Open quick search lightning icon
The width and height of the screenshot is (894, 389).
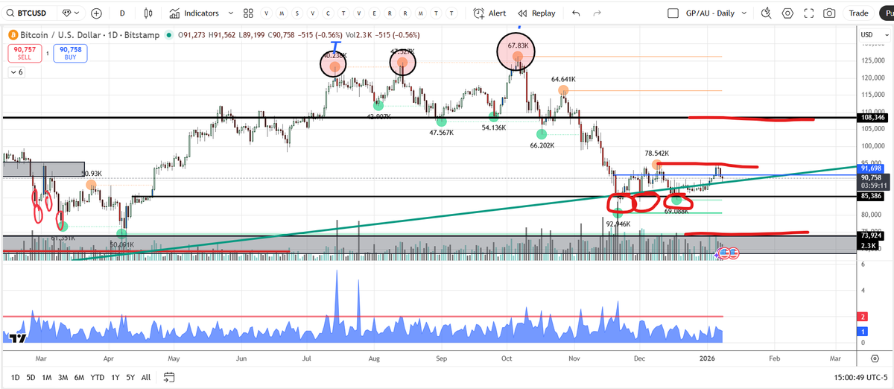(x=766, y=13)
